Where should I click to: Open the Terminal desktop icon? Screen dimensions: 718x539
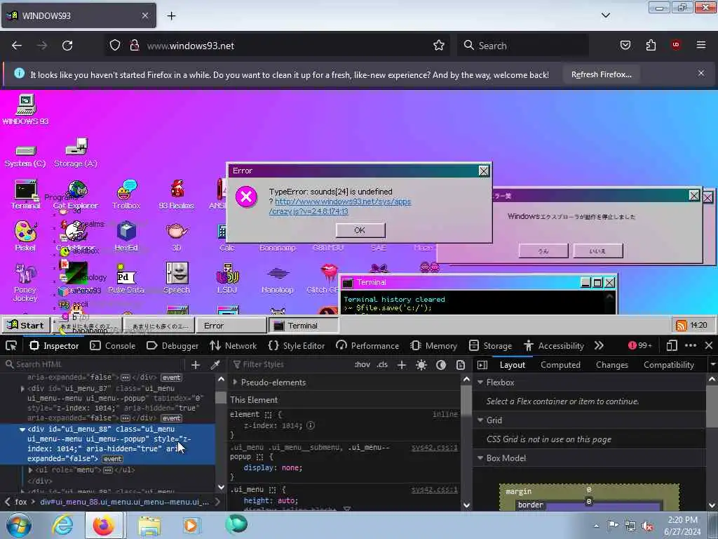click(x=26, y=194)
